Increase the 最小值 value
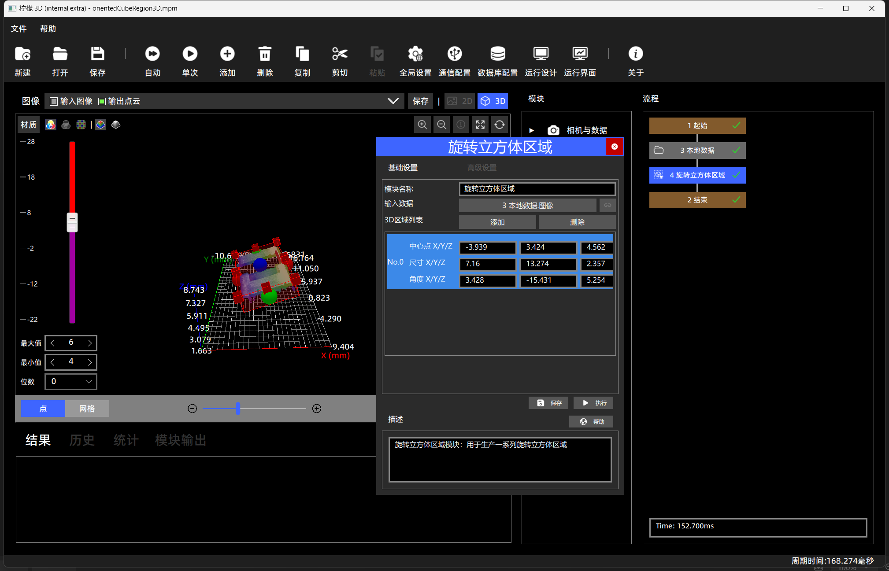 coord(90,362)
